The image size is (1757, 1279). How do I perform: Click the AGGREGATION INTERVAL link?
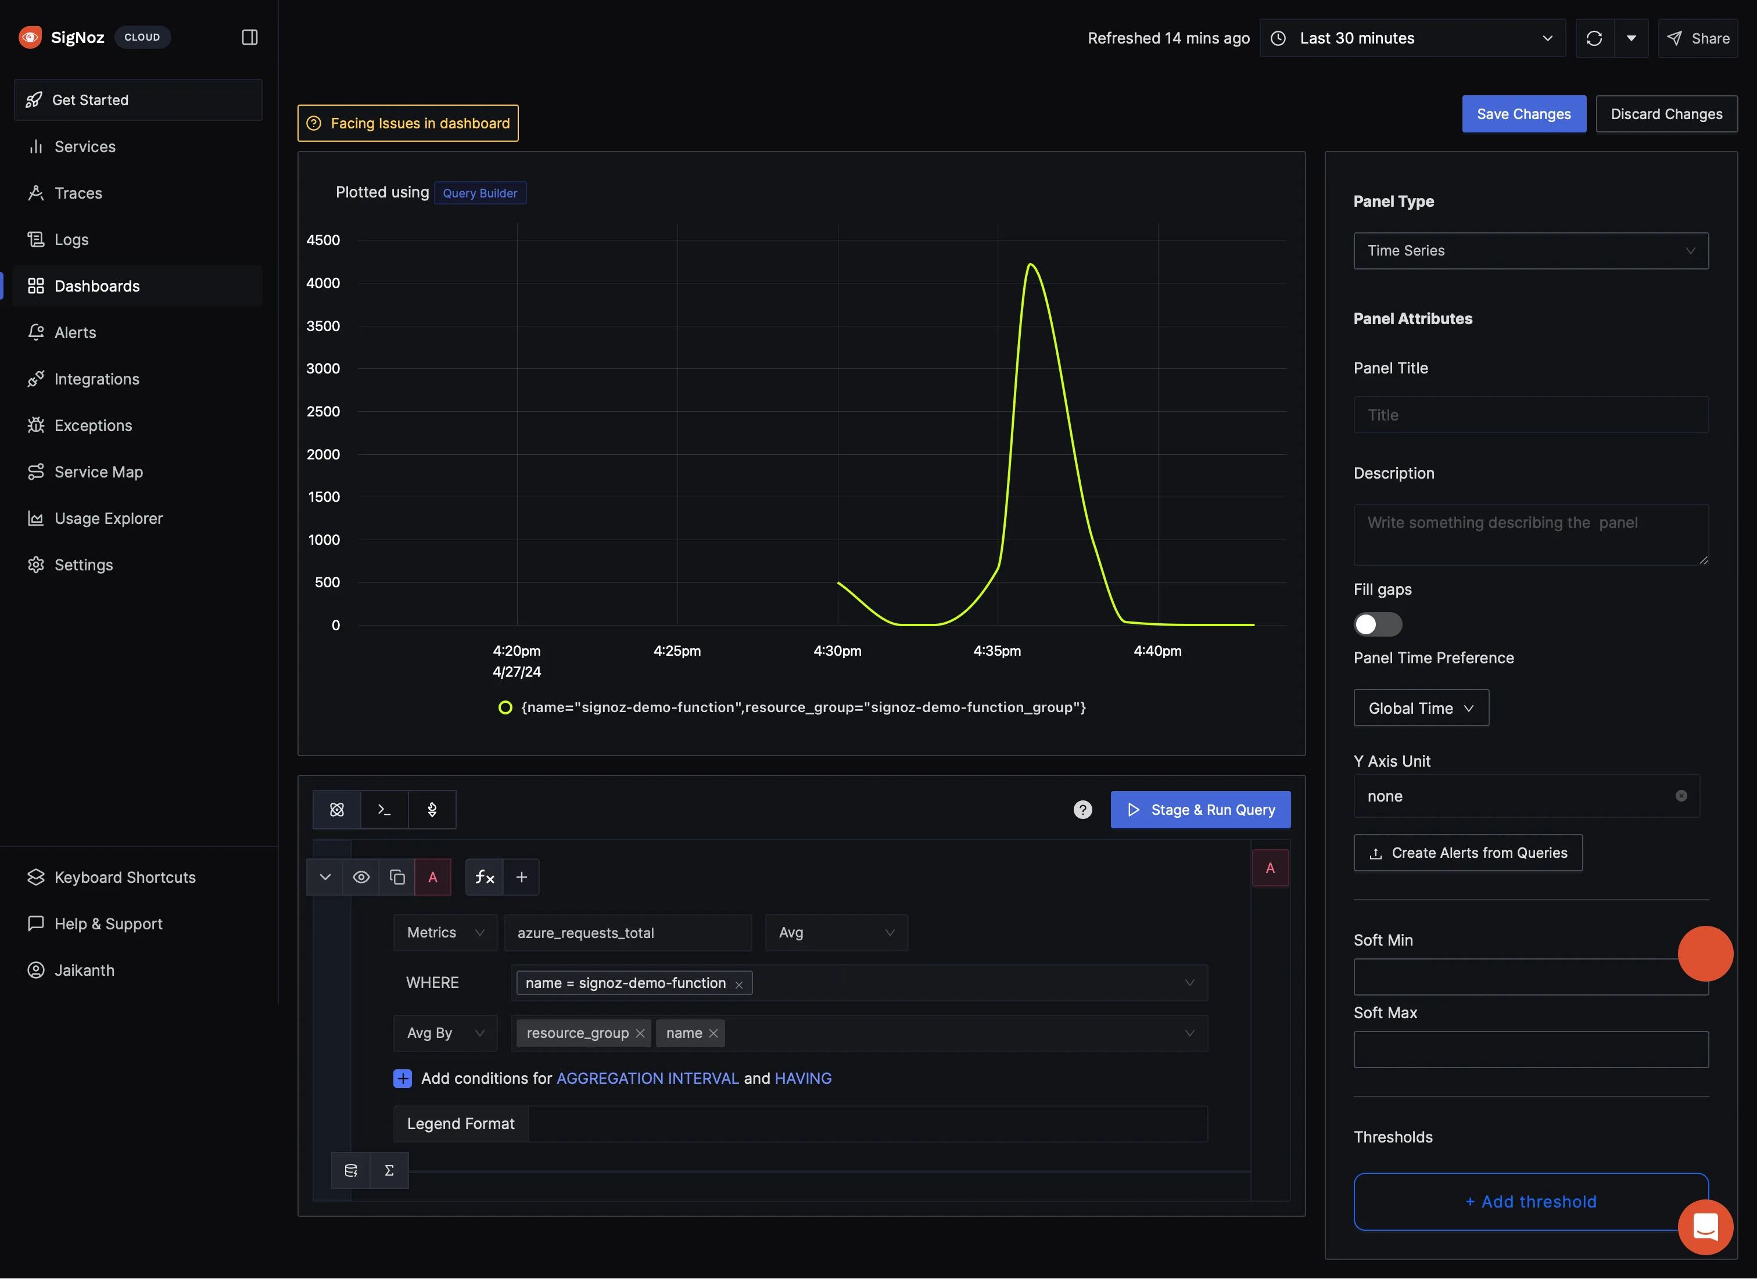point(648,1079)
